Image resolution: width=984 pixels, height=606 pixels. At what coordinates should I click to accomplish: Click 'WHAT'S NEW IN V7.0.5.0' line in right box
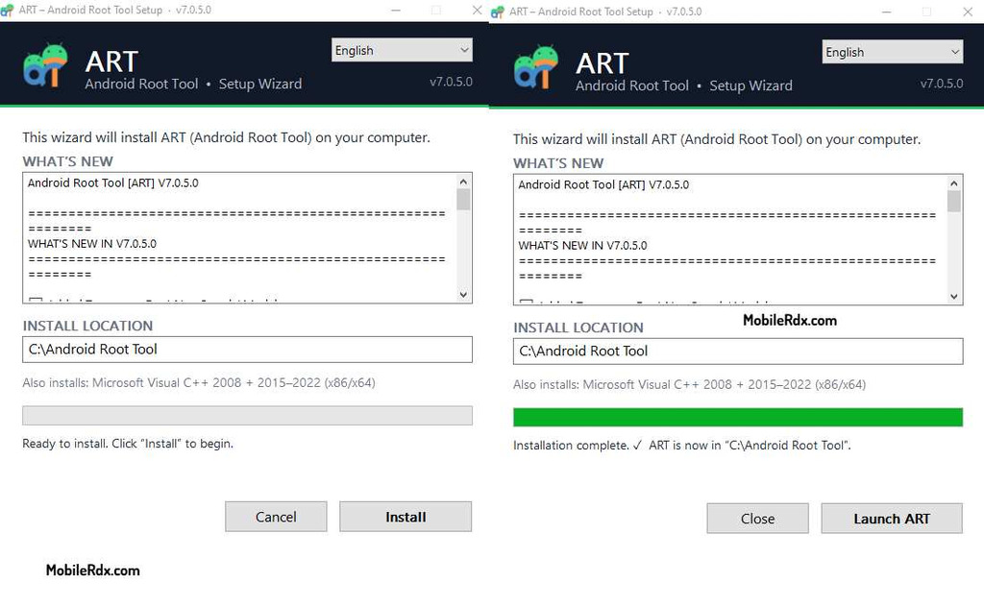pyautogui.click(x=583, y=245)
